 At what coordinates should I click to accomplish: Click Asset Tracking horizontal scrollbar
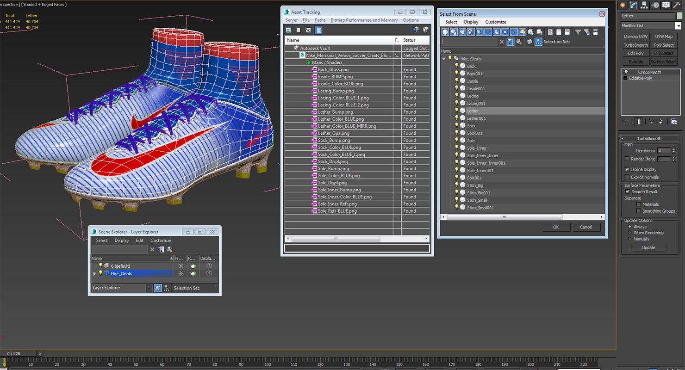point(336,239)
